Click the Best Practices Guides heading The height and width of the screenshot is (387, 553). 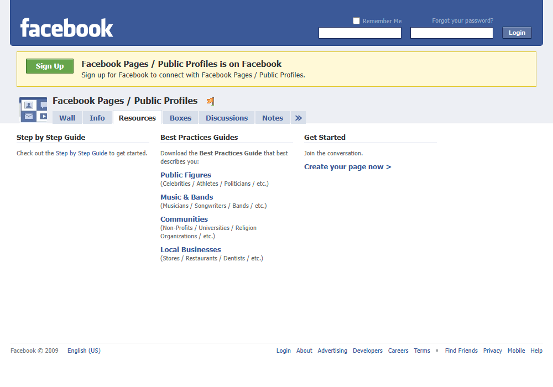tap(199, 138)
